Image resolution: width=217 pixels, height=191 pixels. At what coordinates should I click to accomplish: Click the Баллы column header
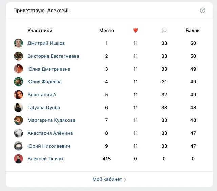[193, 30]
